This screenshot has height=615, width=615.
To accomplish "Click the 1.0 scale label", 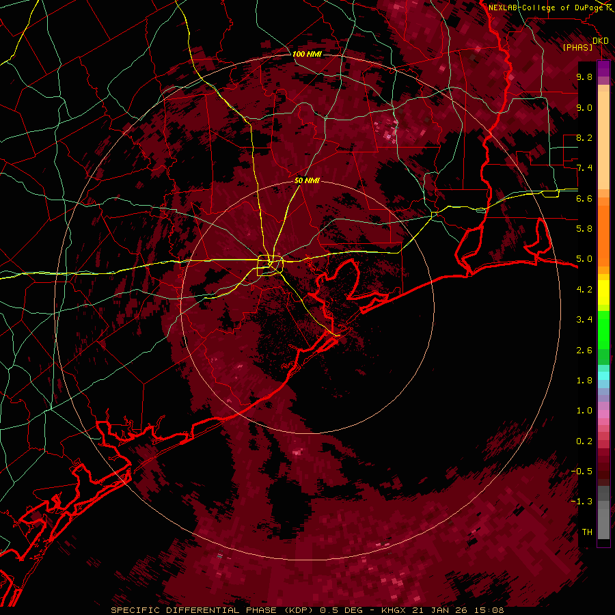I will click(584, 411).
